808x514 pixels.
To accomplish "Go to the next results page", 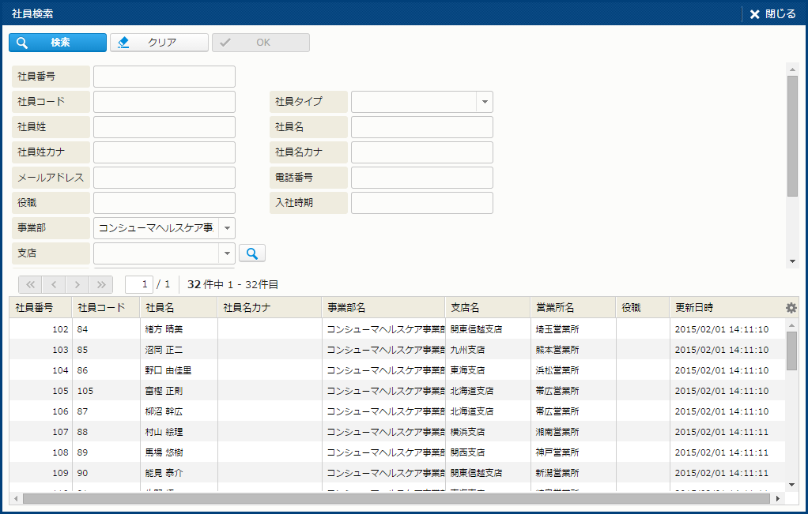I will pyautogui.click(x=77, y=284).
